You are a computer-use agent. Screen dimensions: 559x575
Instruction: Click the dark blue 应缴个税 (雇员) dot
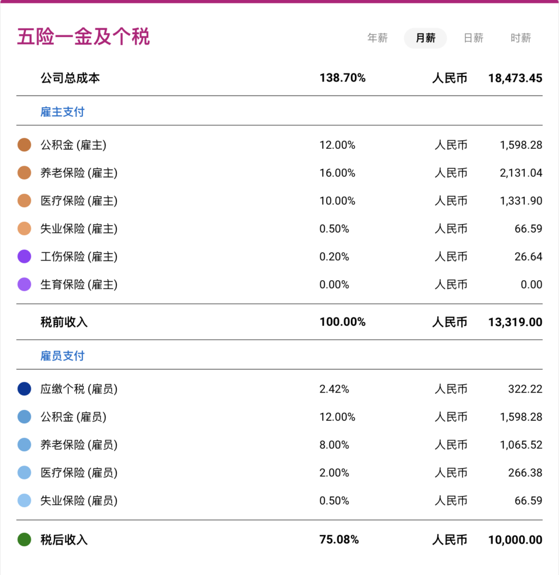click(x=24, y=389)
